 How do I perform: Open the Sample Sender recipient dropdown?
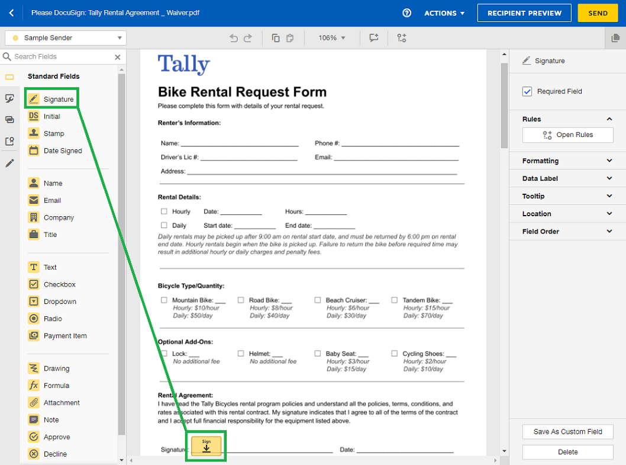point(65,37)
